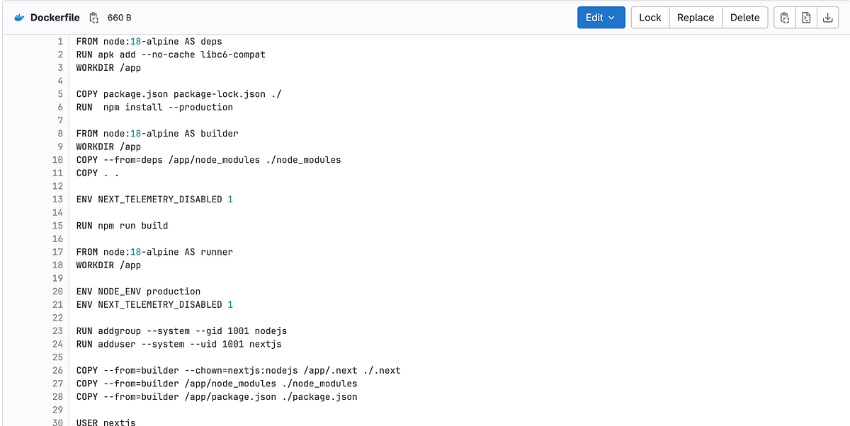
Task: Copy the file path with the clipboard icon
Action: (93, 17)
